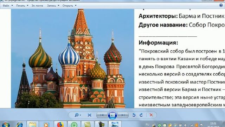Go to the previous photo

[102, 115]
